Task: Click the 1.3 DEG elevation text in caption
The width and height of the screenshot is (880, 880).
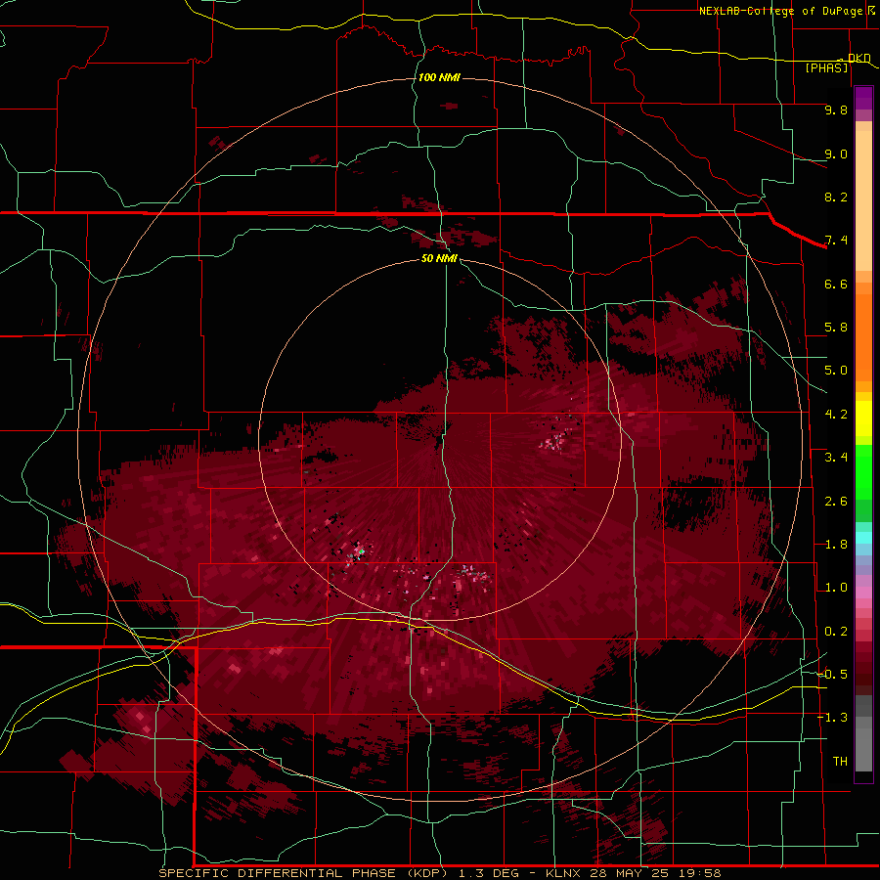Action: pos(488,873)
